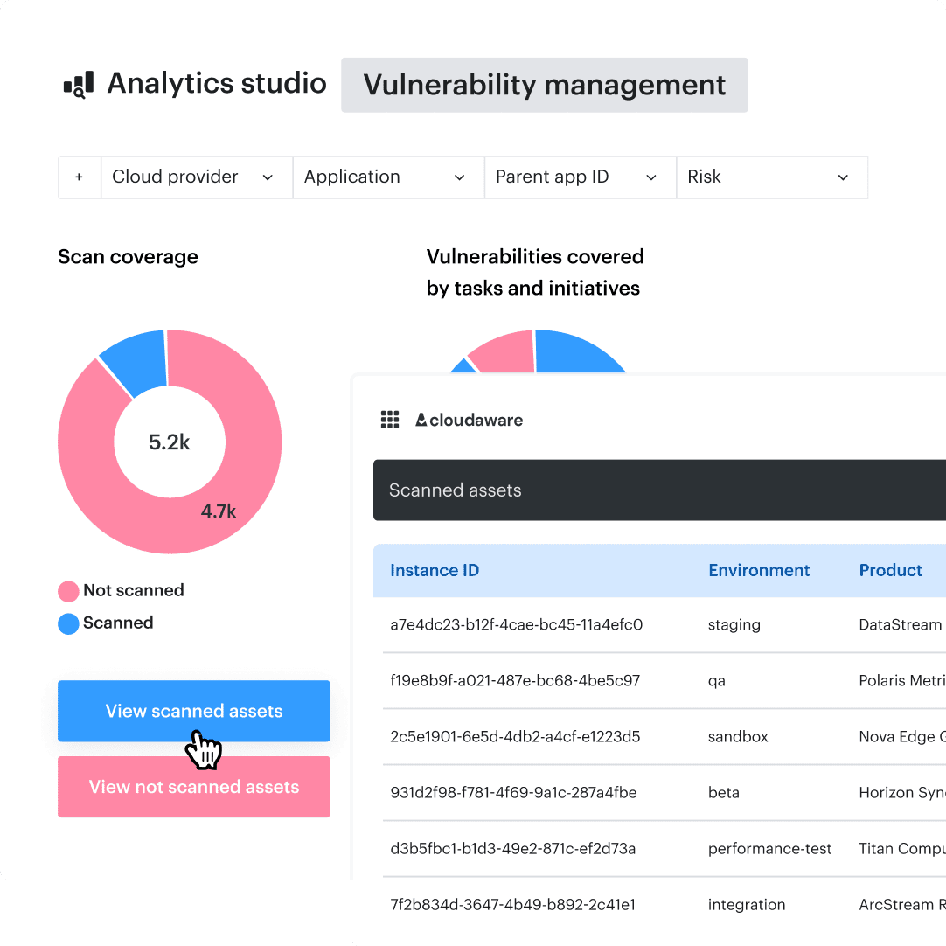Click the Titan Compu product cell

(902, 849)
